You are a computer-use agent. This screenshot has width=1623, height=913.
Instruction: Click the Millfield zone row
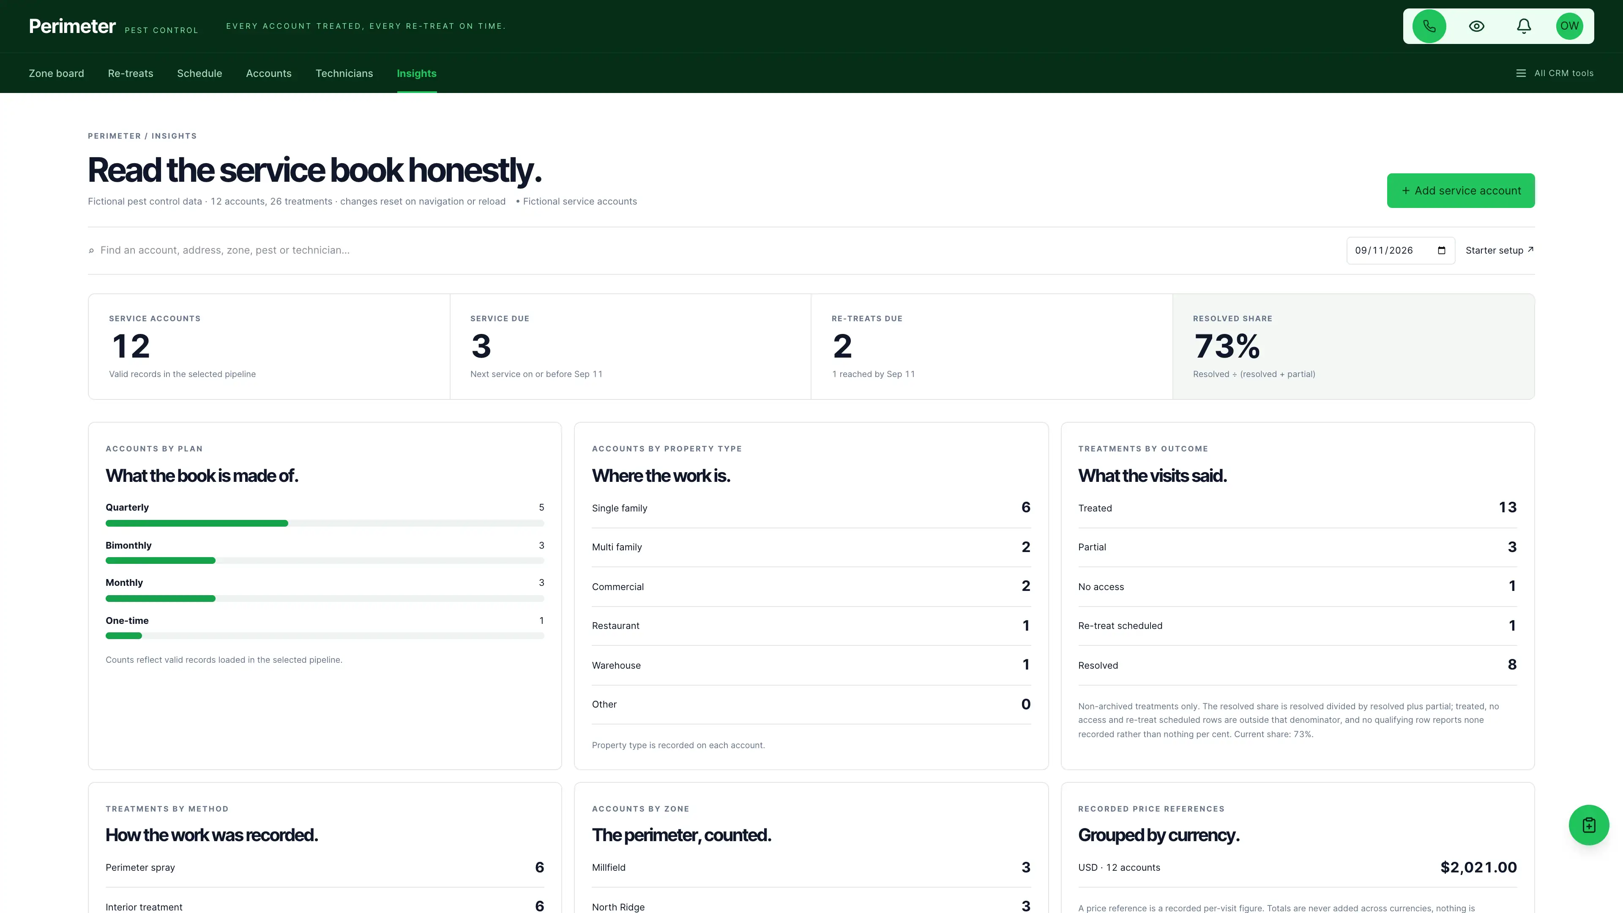(x=811, y=868)
